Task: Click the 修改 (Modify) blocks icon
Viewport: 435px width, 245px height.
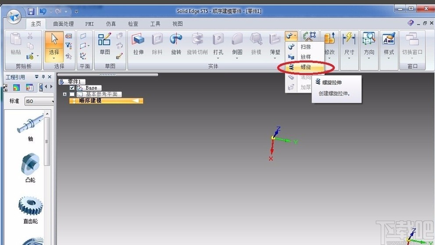Action: click(330, 39)
